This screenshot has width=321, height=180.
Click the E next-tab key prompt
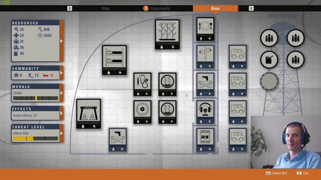click(251, 8)
